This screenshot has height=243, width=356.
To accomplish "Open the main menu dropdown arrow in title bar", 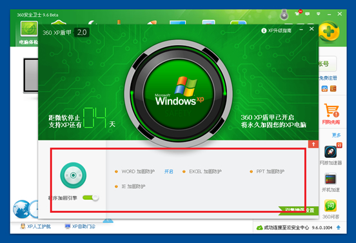I will (319, 14).
